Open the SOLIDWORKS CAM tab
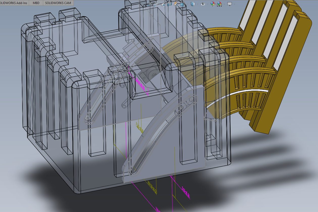 click(58, 3)
